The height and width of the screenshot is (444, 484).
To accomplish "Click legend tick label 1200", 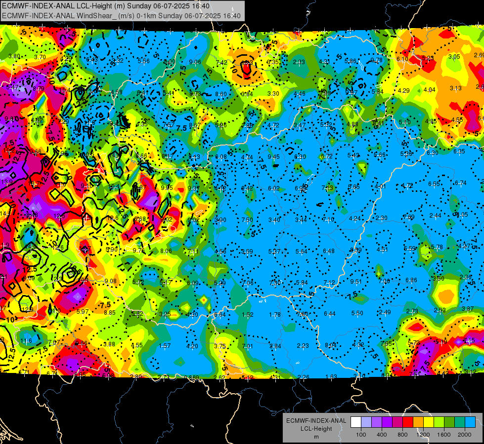I will click(x=423, y=435).
